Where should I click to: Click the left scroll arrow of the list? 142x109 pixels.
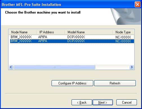click(11, 67)
